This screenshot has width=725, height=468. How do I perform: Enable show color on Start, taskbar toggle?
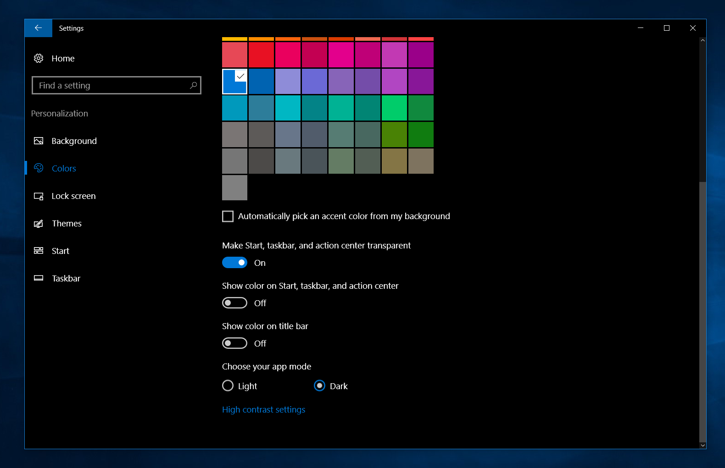tap(234, 303)
